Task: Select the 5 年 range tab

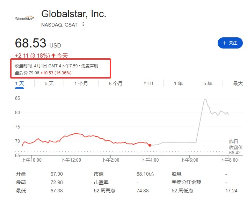Action: (208, 83)
